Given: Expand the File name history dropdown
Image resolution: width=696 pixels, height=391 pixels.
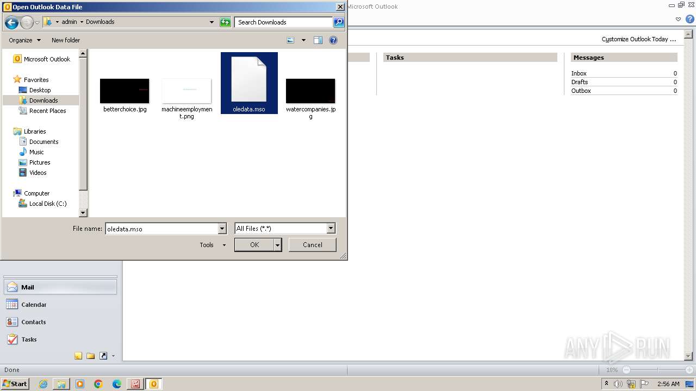Looking at the screenshot, I should (x=222, y=229).
